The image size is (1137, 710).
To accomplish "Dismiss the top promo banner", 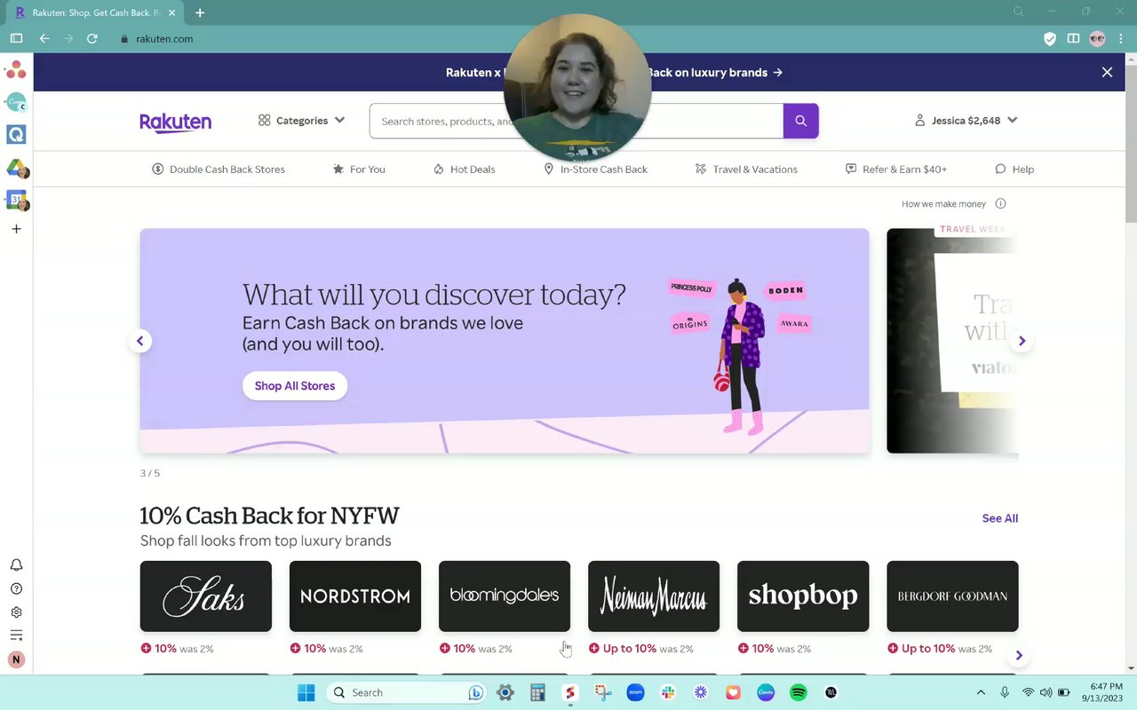I will coord(1107,73).
